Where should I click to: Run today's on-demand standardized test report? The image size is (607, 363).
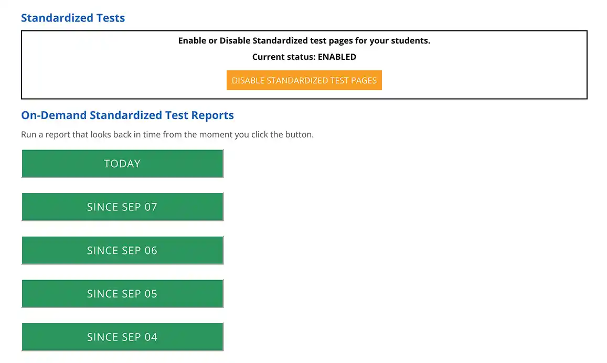point(122,163)
